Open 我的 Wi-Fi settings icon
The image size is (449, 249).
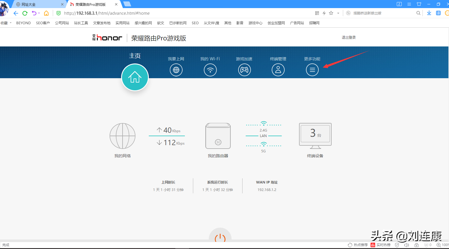pos(210,70)
